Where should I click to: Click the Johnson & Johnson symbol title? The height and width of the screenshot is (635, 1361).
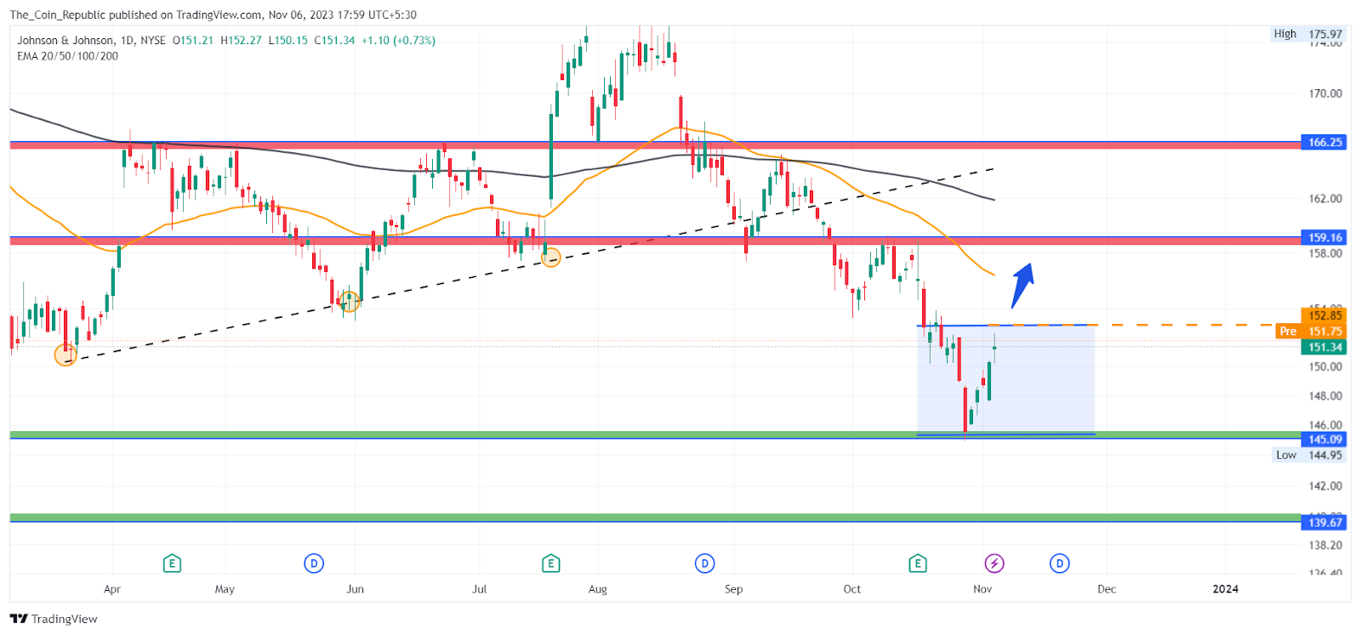pyautogui.click(x=67, y=40)
